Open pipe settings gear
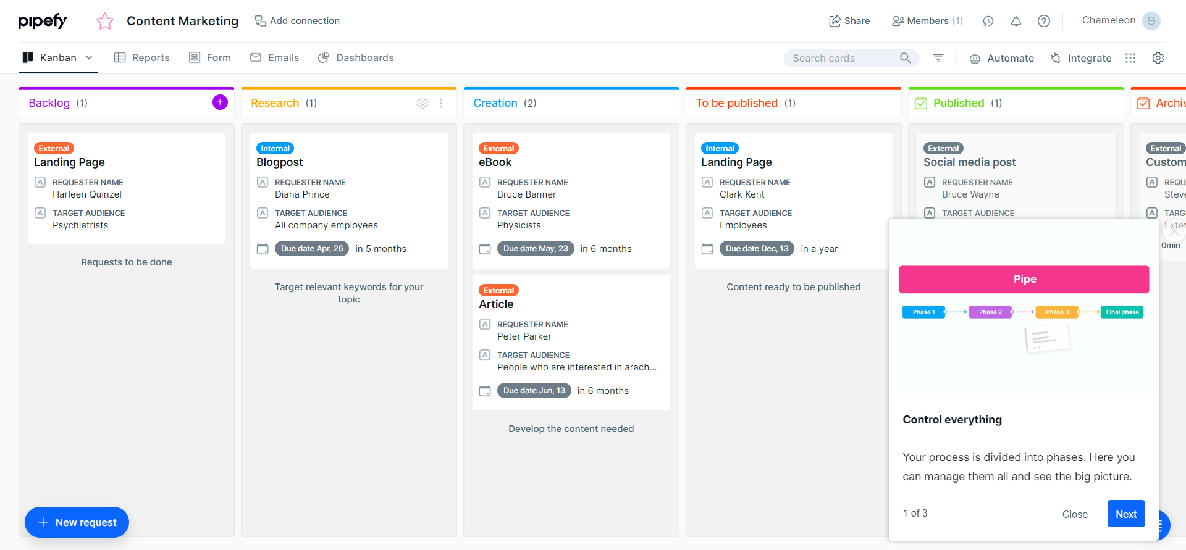 tap(1158, 58)
